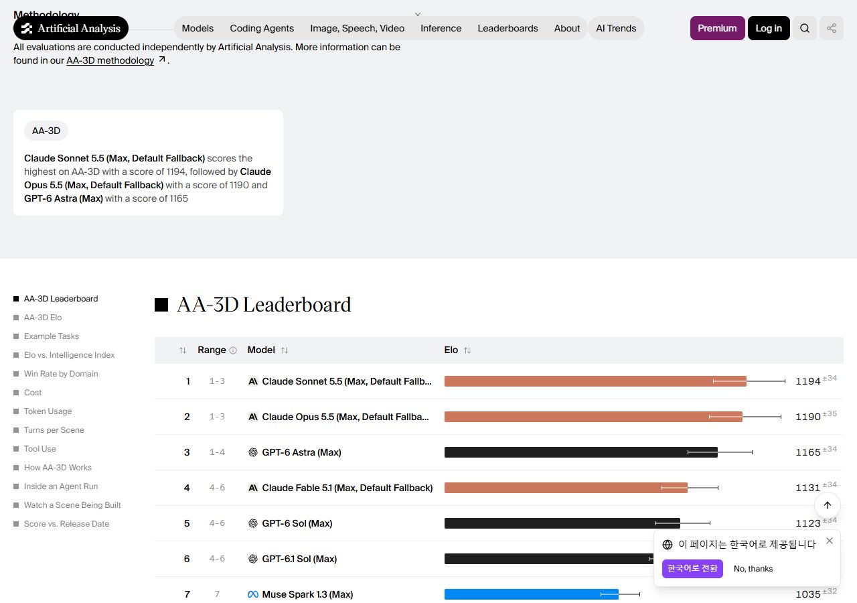Jump to Turns per Scene section
Image resolution: width=857 pixels, height=603 pixels.
(54, 430)
